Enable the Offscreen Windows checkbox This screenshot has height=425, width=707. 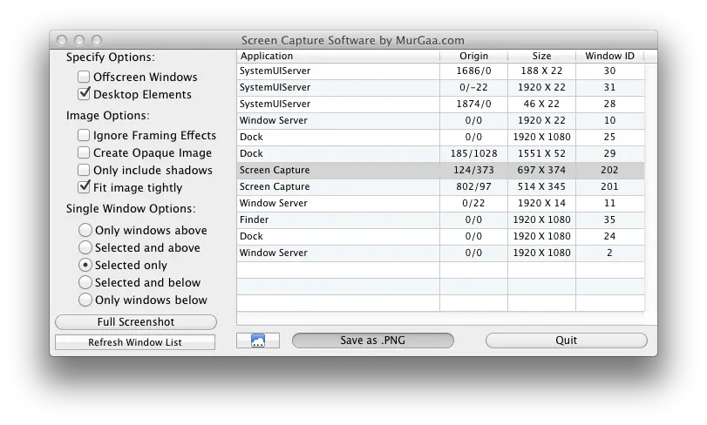(85, 77)
